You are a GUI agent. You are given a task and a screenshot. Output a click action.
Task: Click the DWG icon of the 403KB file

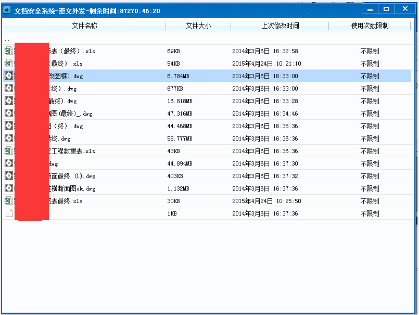(9, 176)
